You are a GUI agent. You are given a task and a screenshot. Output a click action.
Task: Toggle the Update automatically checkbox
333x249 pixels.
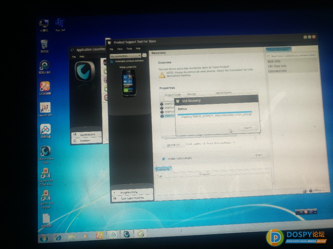point(164,159)
